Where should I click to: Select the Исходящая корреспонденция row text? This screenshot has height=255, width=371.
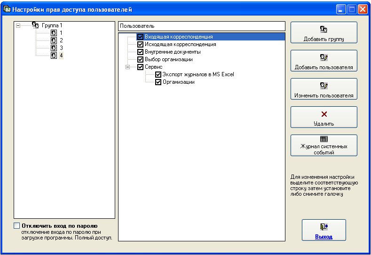(180, 44)
